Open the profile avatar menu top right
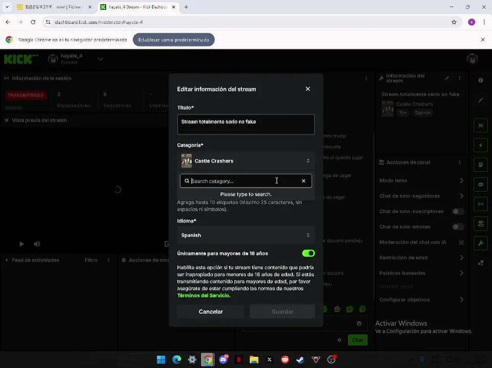 472,59
